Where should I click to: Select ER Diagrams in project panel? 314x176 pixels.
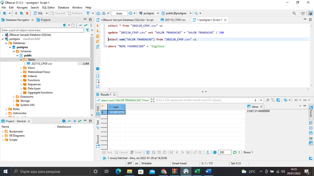(17, 136)
